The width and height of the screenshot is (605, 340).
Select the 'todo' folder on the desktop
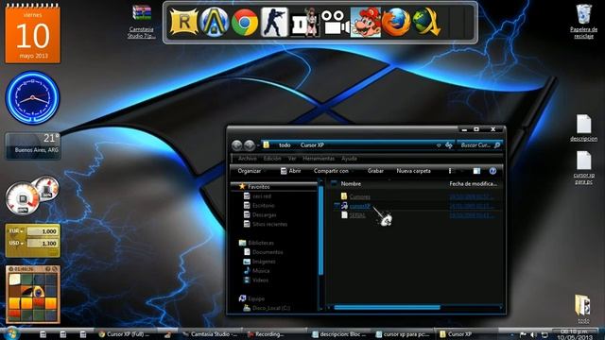583,309
